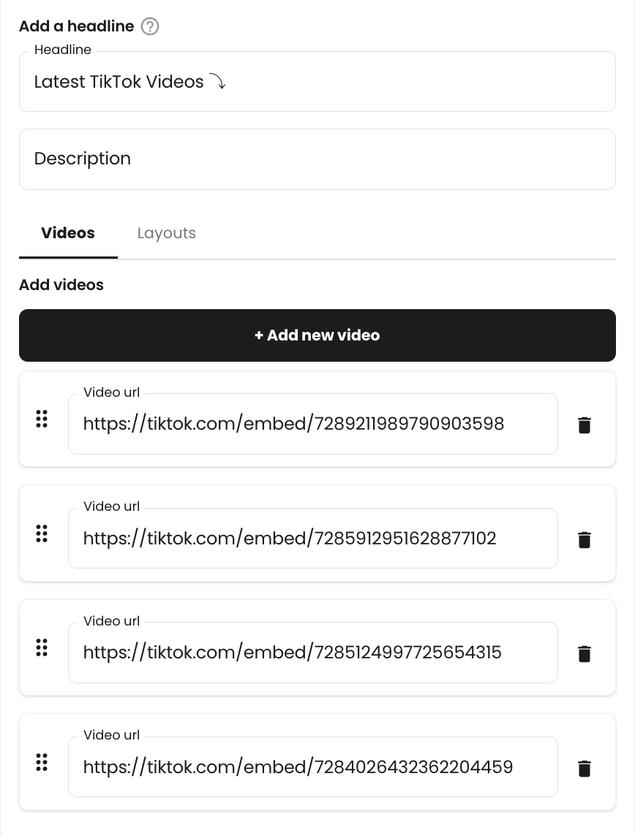Click the Add new video button
The width and height of the screenshot is (635, 836).
point(317,335)
